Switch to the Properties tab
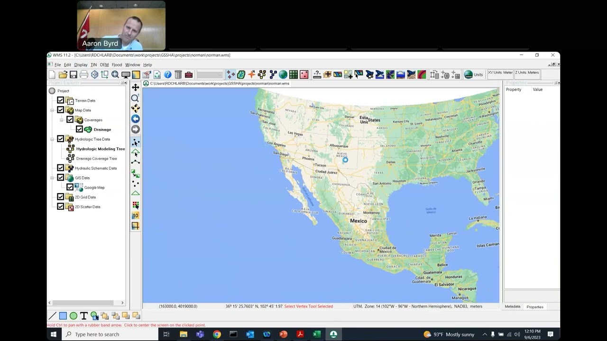The width and height of the screenshot is (607, 341). pyautogui.click(x=535, y=307)
